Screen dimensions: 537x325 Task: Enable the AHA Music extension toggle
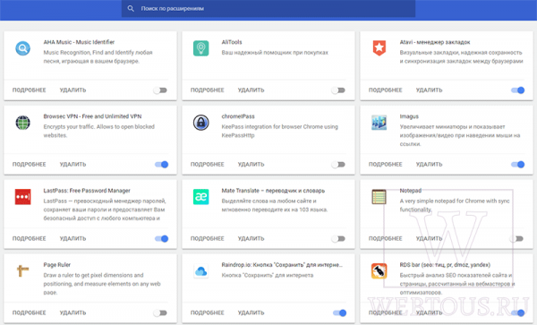160,90
